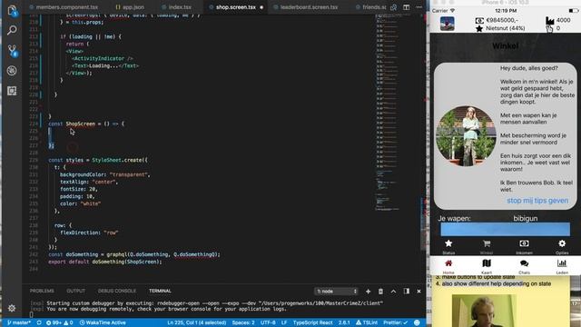Open the Source Control view
Image resolution: width=581 pixels, height=327 pixels.
12,51
